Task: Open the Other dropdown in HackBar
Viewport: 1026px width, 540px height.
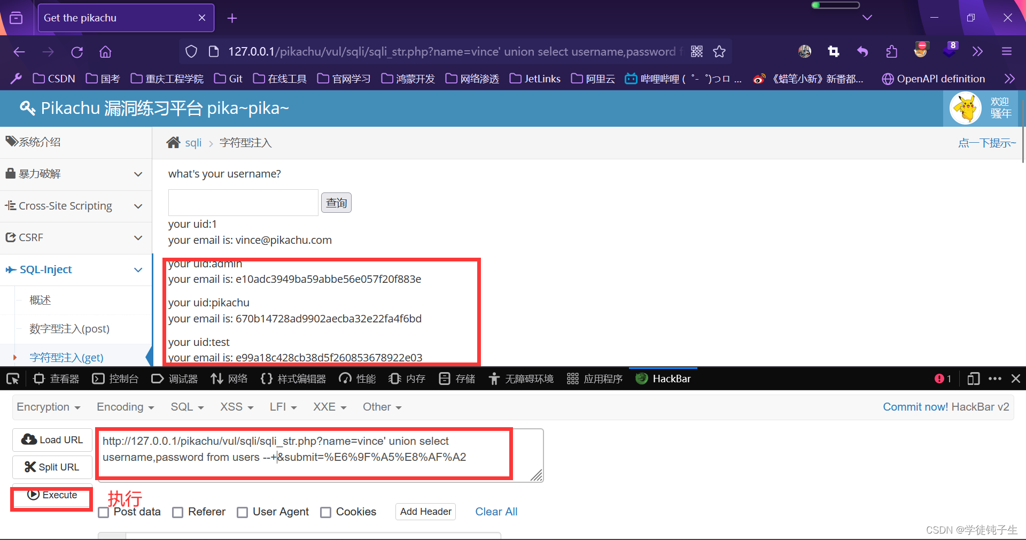Action: [382, 407]
